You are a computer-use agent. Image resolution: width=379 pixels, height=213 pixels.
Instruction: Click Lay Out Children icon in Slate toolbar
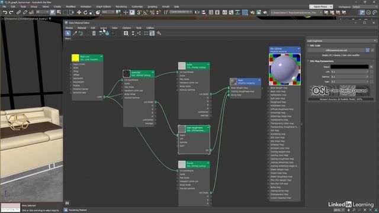[139, 33]
